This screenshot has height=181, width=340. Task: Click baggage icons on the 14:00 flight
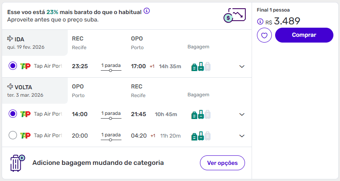[x=201, y=114]
